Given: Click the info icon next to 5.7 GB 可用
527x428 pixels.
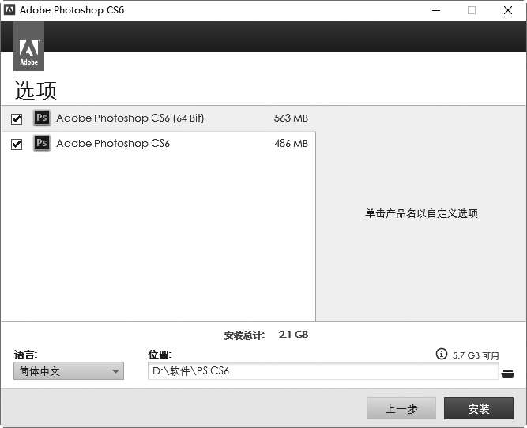Looking at the screenshot, I should [x=442, y=355].
